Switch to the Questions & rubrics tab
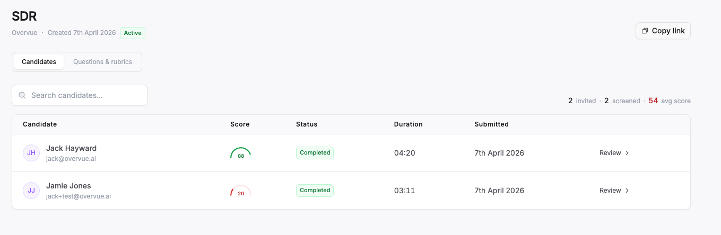721x235 pixels. pyautogui.click(x=102, y=62)
